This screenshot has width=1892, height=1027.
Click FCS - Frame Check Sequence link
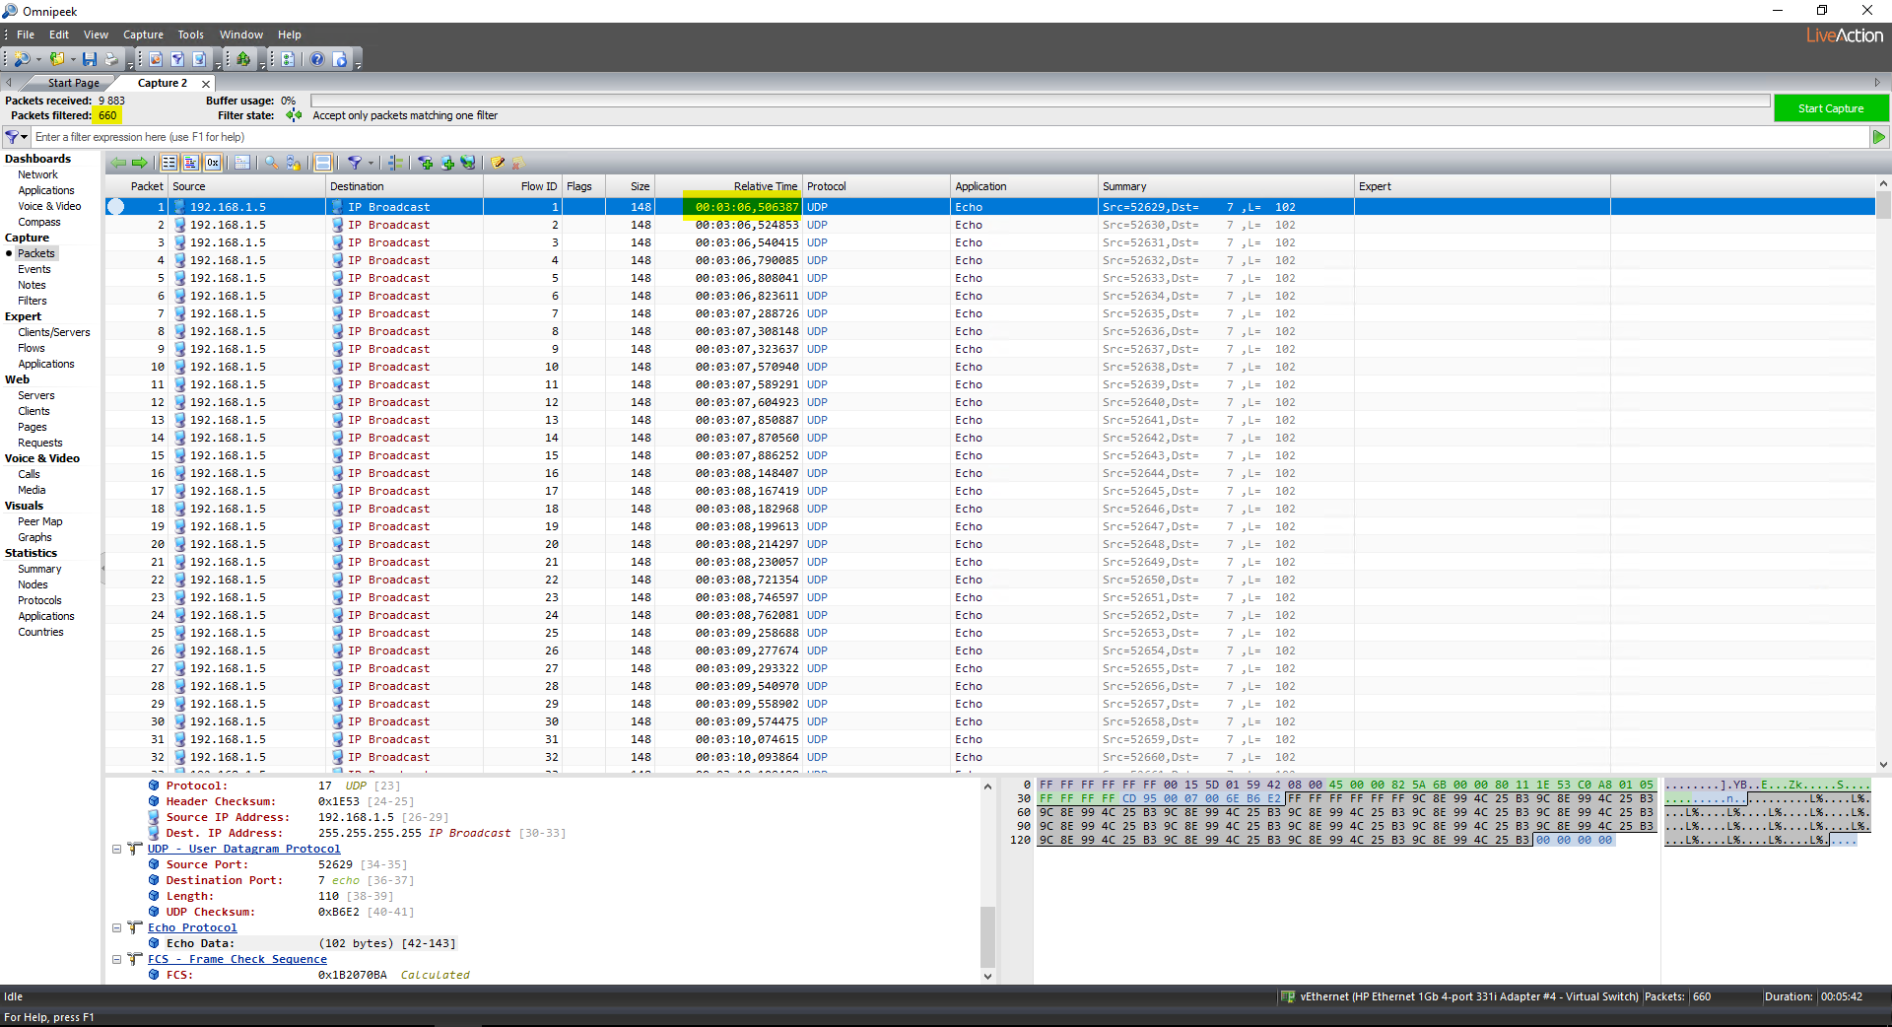point(237,959)
